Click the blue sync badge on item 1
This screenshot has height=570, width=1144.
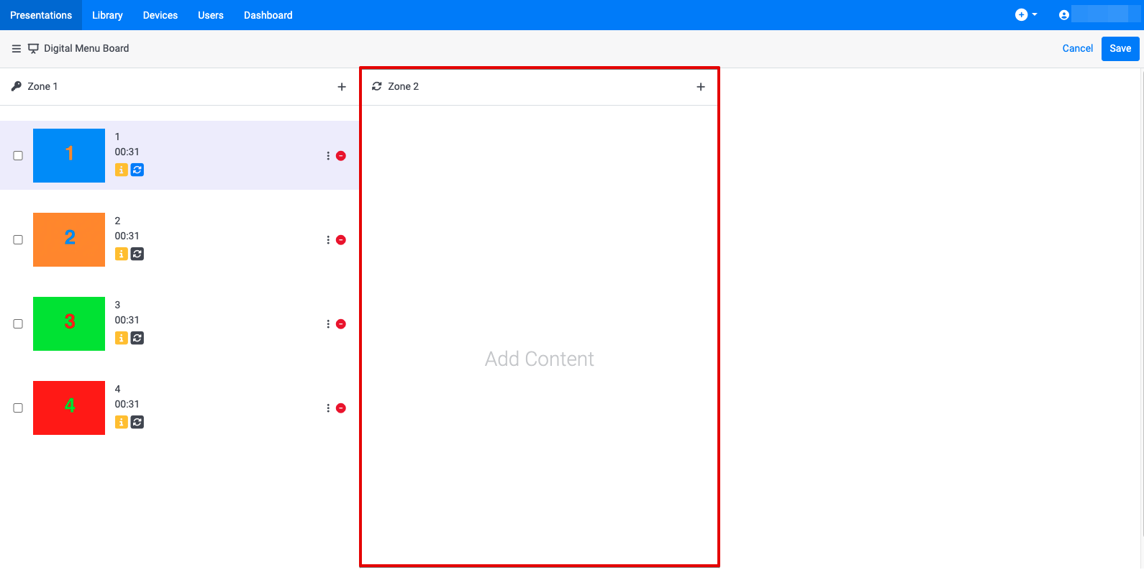coord(137,170)
